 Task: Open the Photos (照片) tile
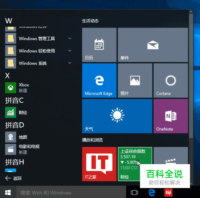(x=135, y=80)
